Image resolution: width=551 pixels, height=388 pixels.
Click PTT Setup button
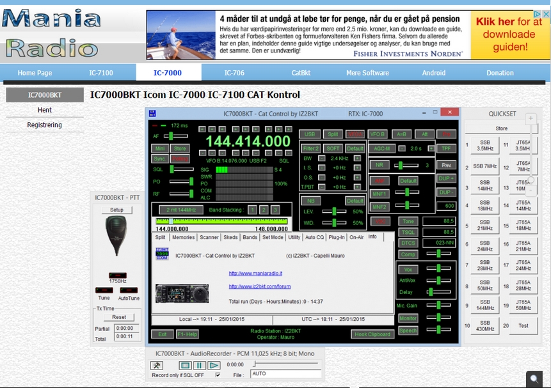pyautogui.click(x=116, y=210)
